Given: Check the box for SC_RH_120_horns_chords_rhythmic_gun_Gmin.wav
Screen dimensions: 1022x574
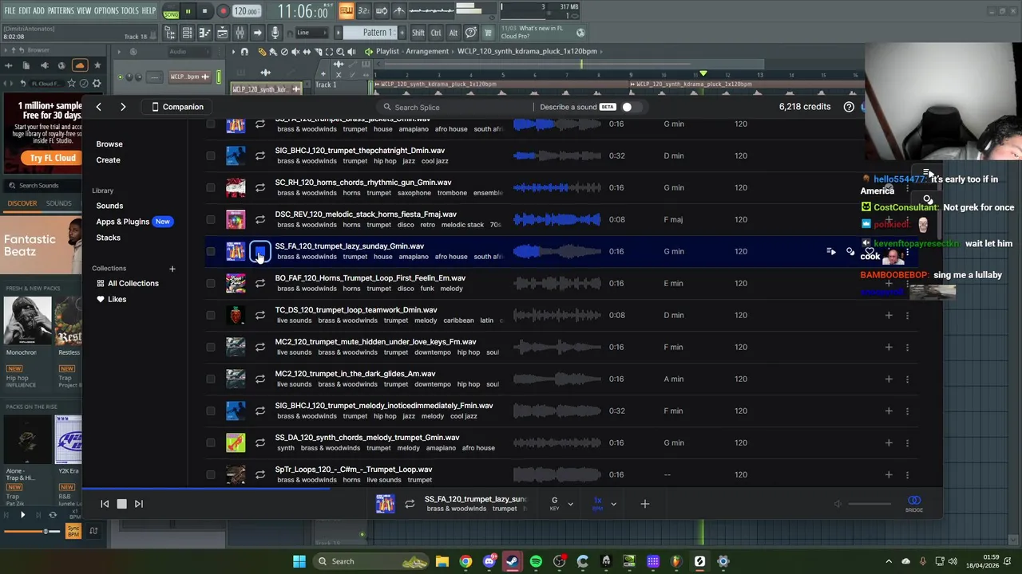Looking at the screenshot, I should (211, 187).
